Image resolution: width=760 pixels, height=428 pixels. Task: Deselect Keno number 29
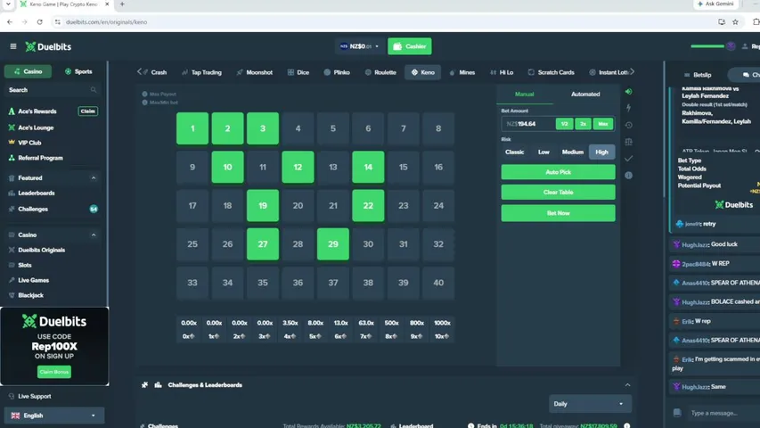pos(333,244)
